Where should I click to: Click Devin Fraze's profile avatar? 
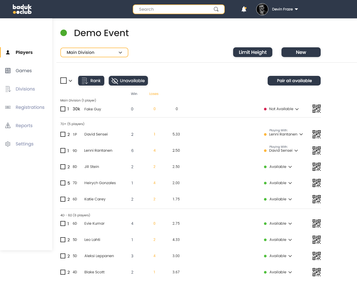pyautogui.click(x=262, y=9)
